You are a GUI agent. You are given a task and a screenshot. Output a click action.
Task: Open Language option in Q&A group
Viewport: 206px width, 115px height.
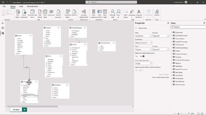pos(132,13)
